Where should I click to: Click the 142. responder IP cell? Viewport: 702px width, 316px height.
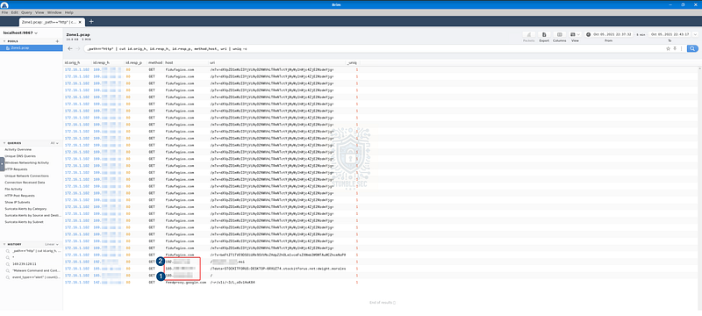107,283
